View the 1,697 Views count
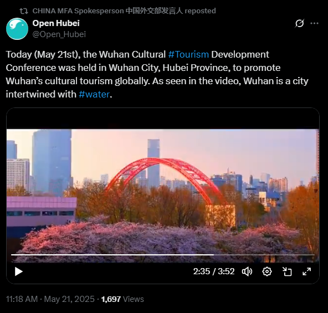Screen dimensions: 328x313 (x=122, y=299)
